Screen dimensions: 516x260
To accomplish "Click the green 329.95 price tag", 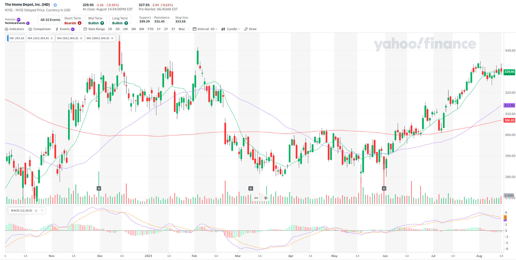I will [509, 72].
